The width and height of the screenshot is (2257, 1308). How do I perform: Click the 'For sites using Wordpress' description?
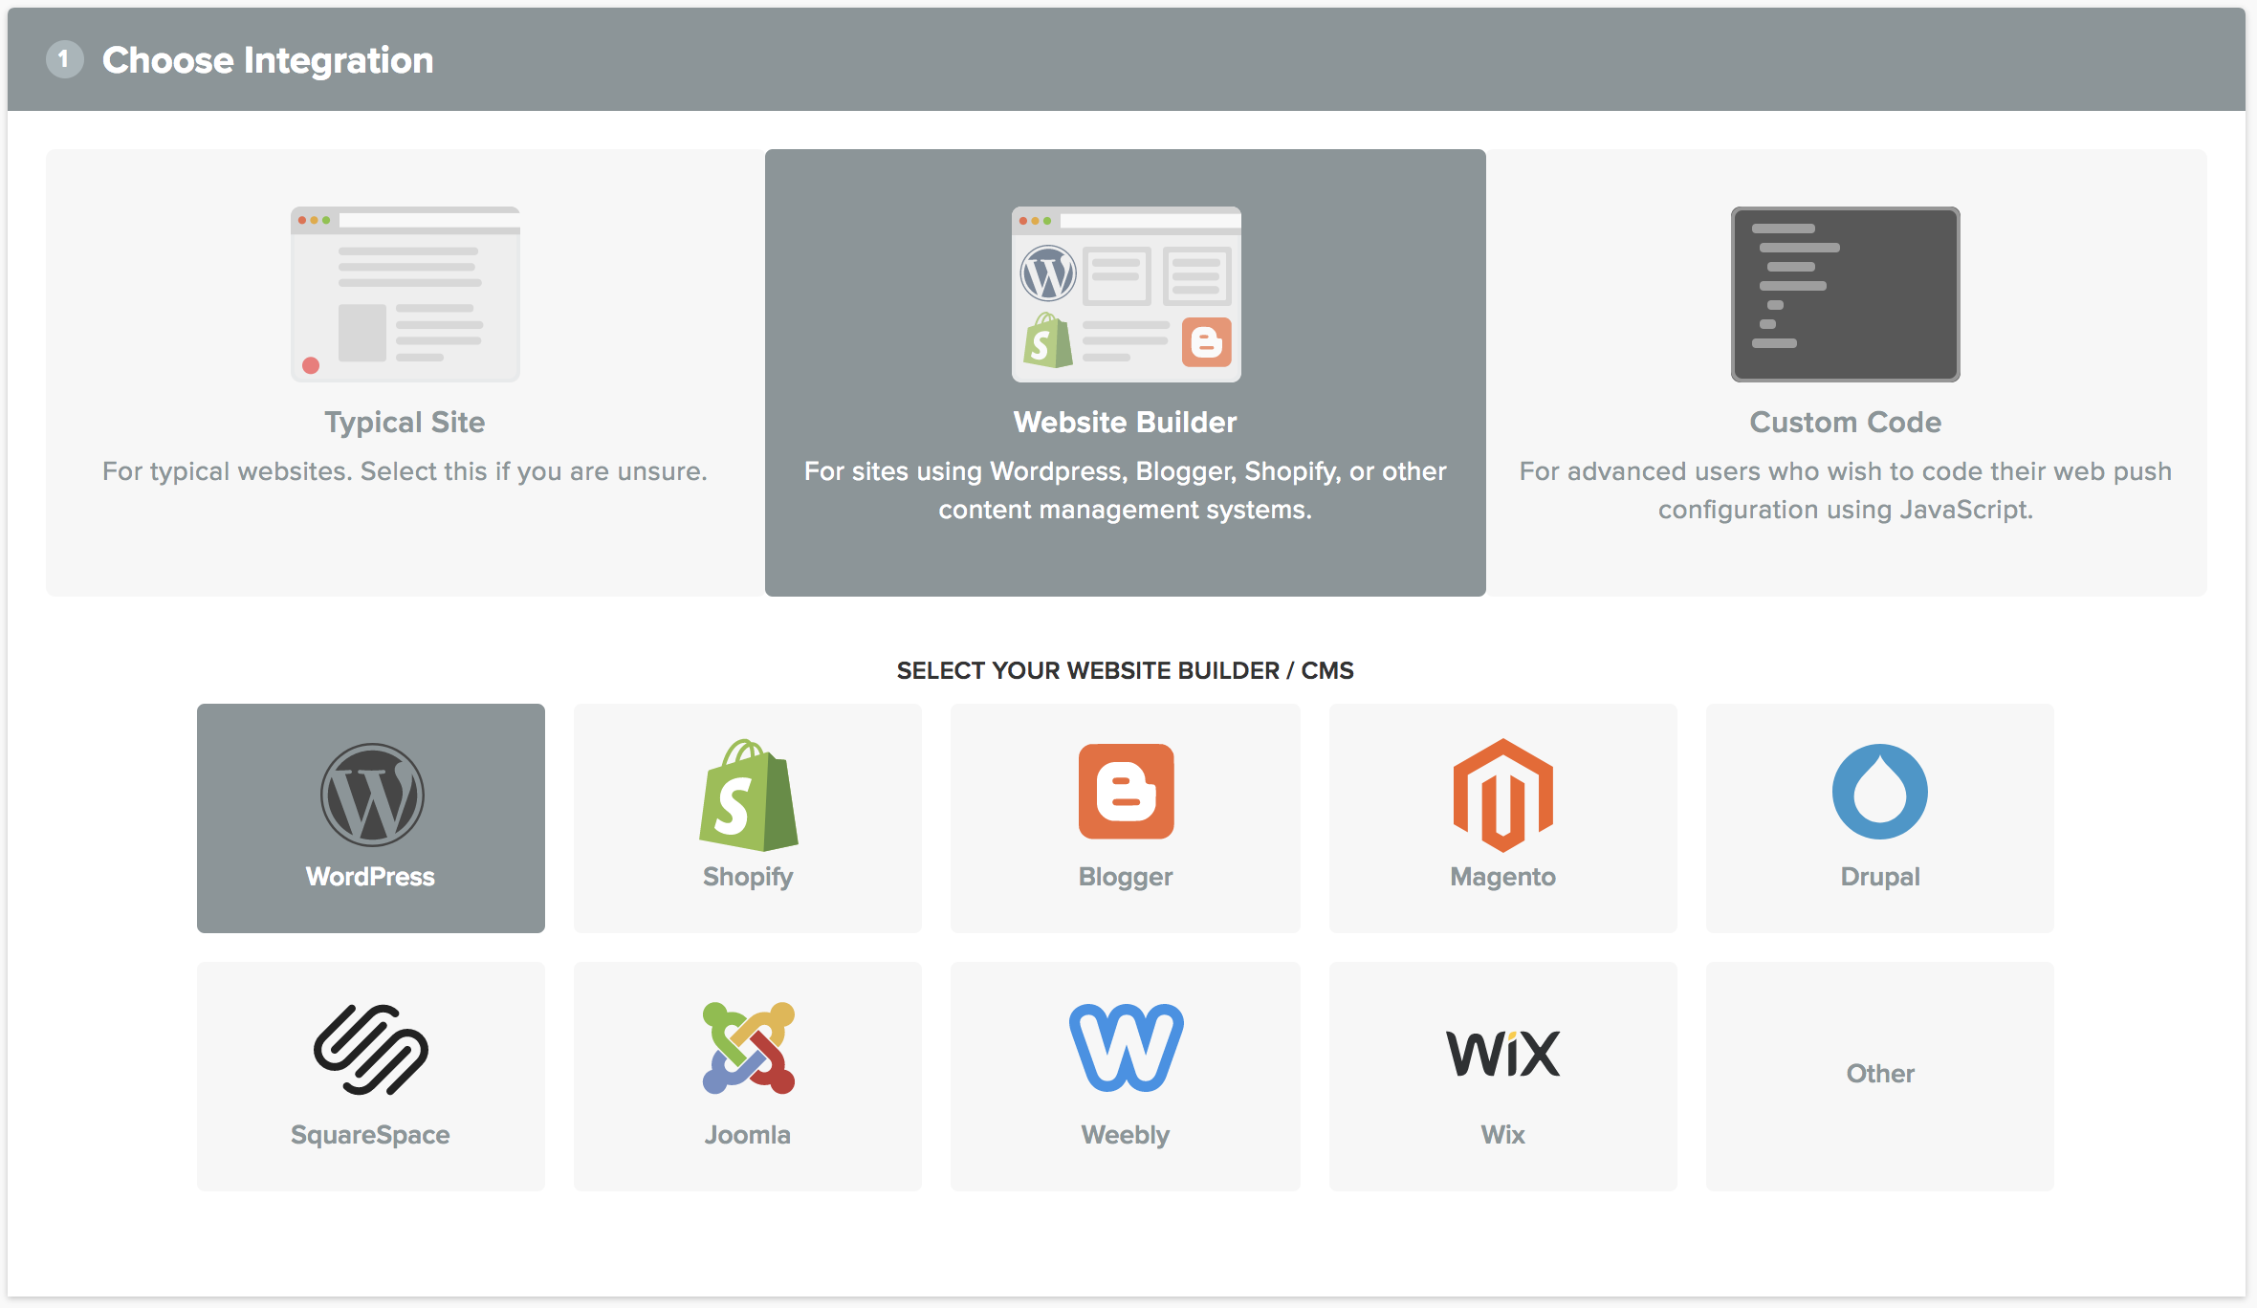[1125, 490]
